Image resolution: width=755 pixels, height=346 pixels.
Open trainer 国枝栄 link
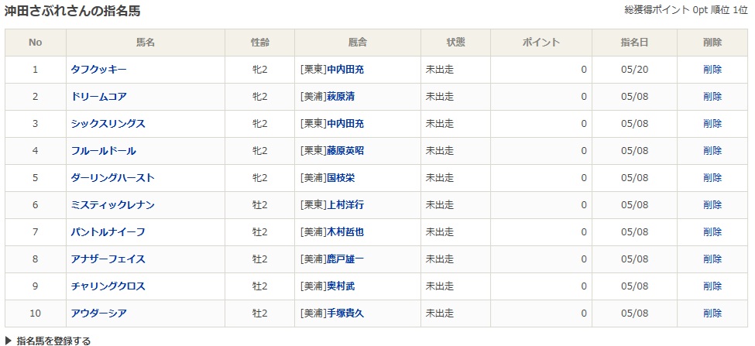[x=341, y=177]
